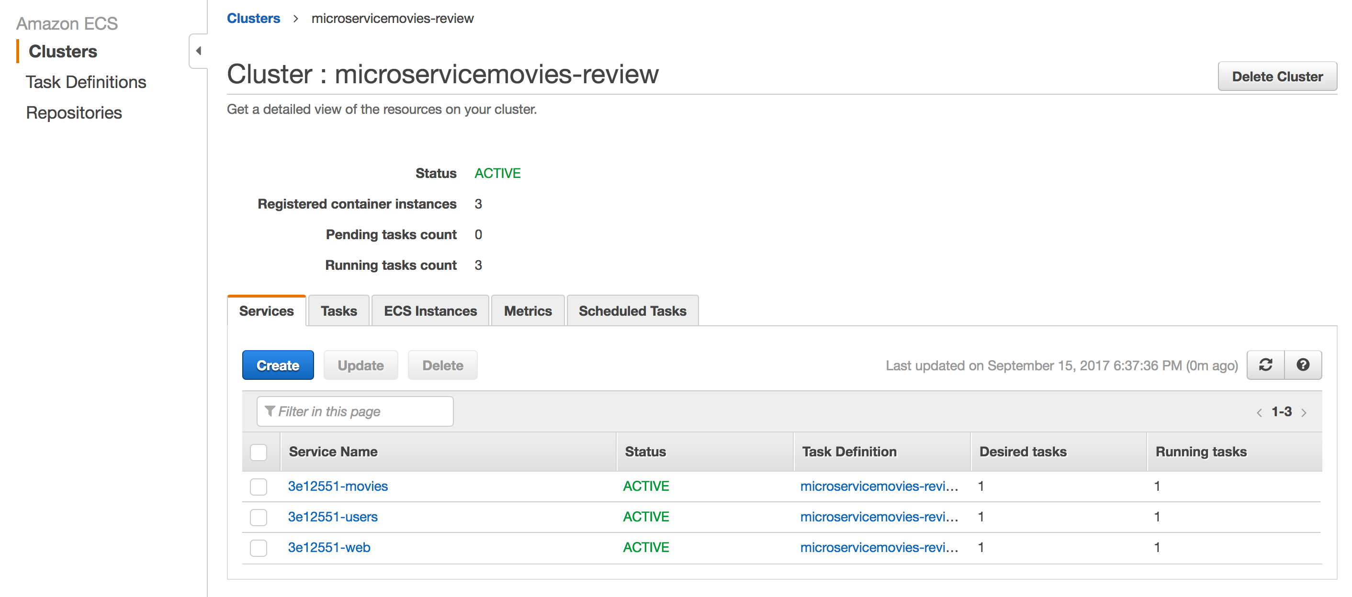
Task: Click the Create service button
Action: 278,365
